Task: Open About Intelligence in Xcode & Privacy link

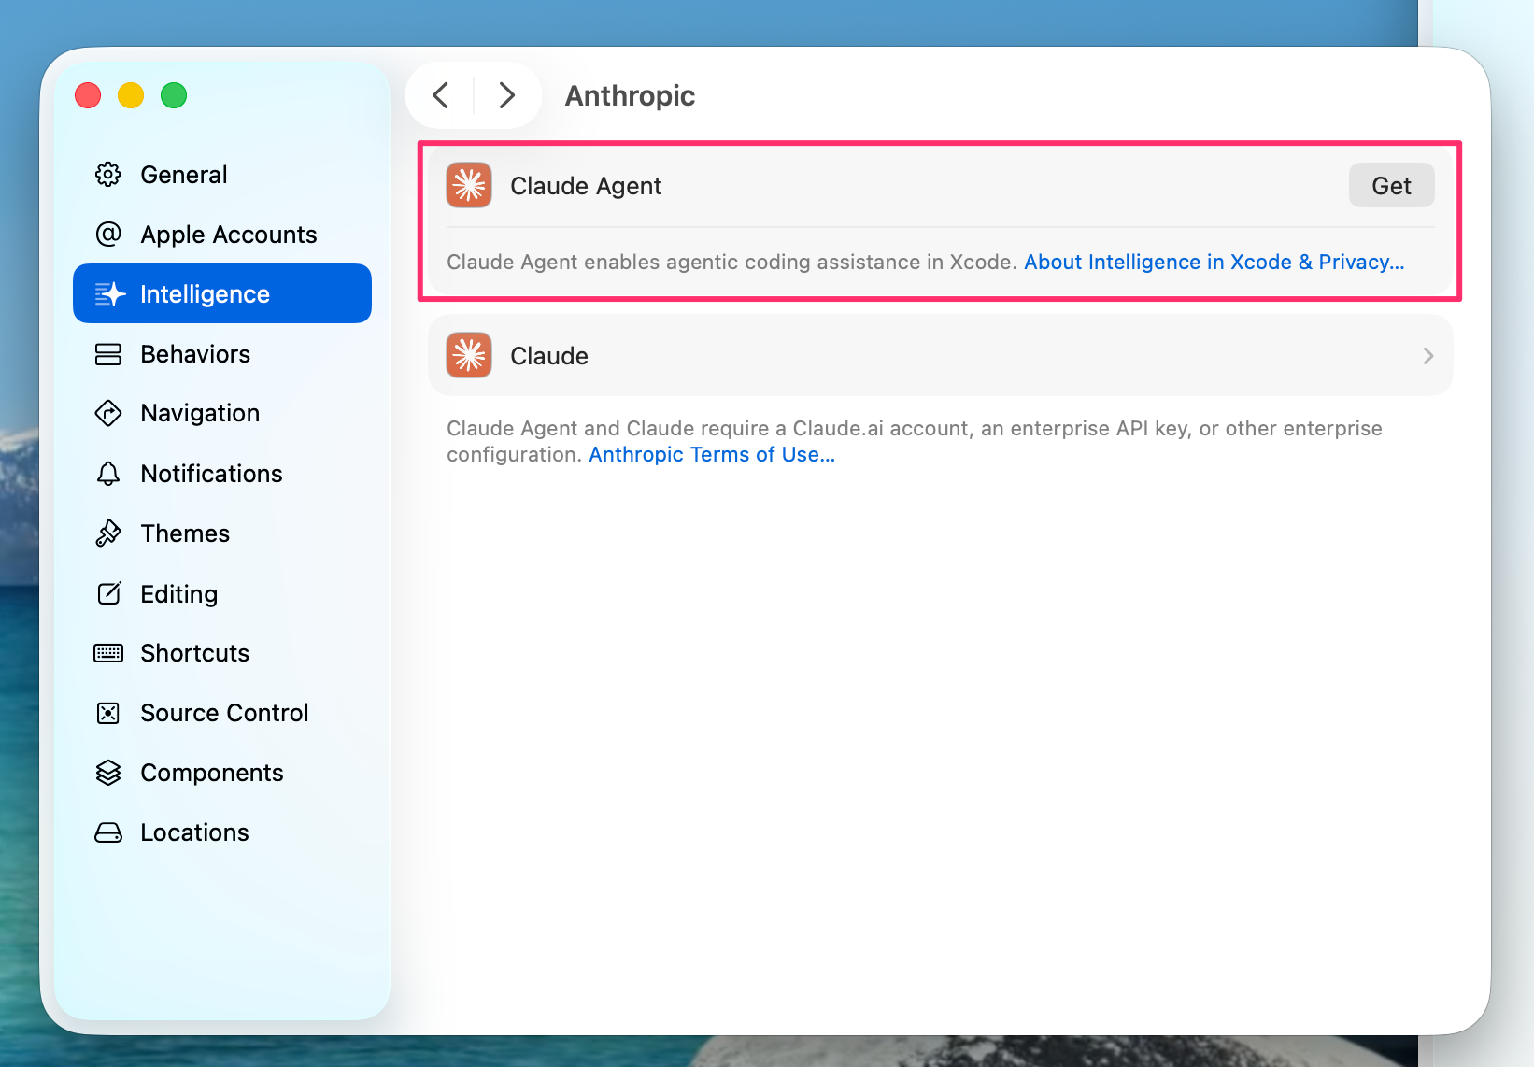Action: point(1214,263)
